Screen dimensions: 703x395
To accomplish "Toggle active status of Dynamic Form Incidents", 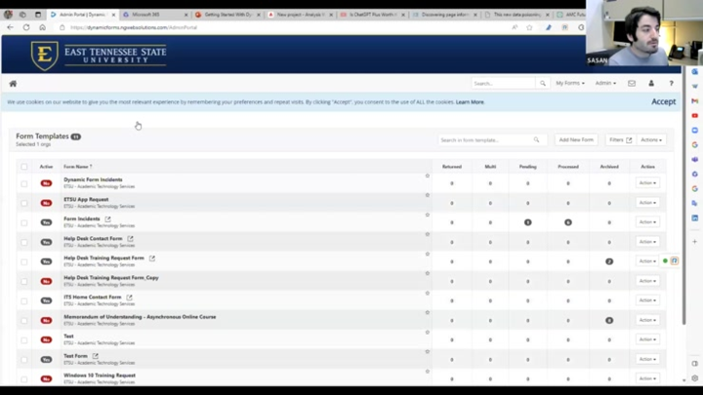I will 46,183.
